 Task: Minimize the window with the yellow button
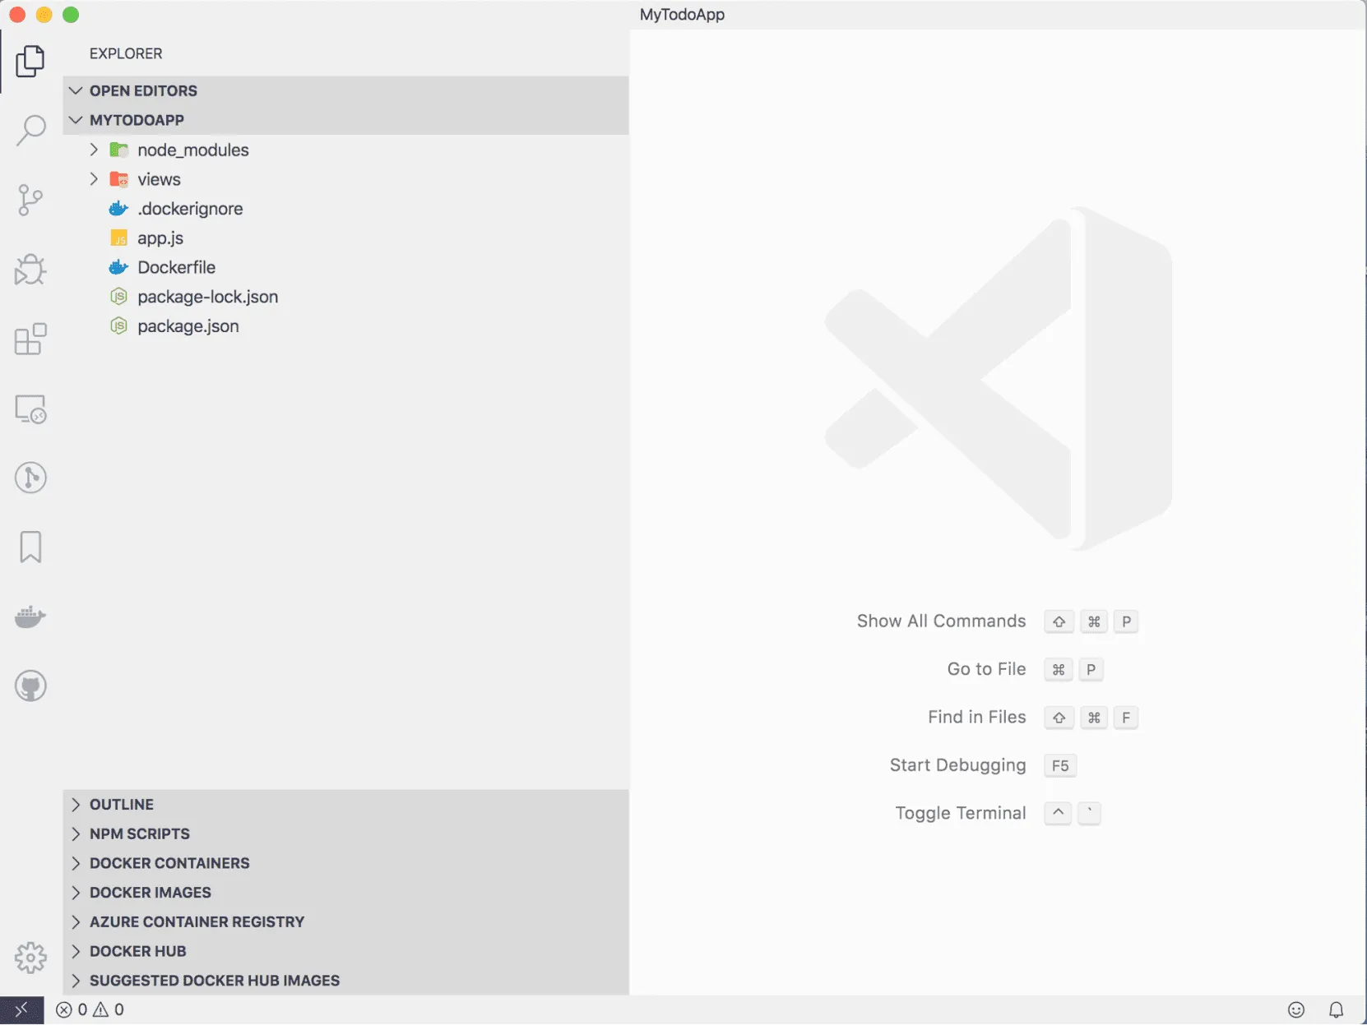44,15
